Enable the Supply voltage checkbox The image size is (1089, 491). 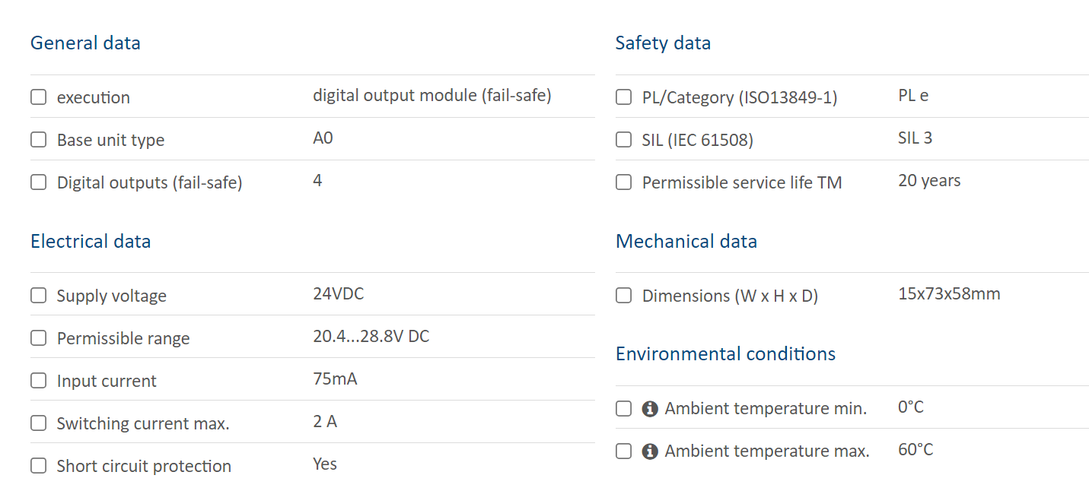(39, 296)
